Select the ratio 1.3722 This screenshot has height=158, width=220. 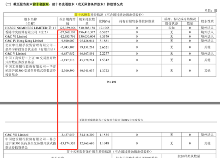coord(104,70)
